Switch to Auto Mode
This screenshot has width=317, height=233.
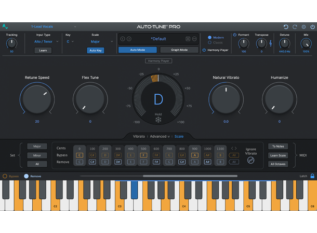tap(138, 50)
